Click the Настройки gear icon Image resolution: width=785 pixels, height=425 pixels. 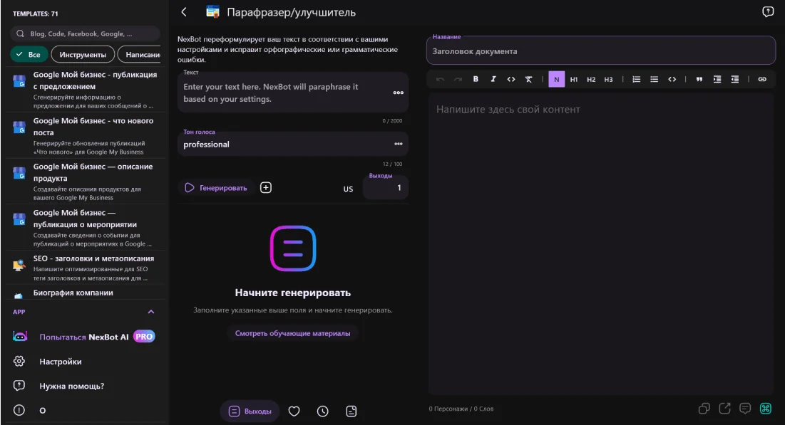(x=19, y=361)
